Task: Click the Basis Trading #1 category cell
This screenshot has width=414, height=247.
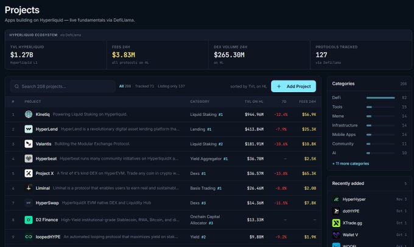Action: [x=206, y=188]
